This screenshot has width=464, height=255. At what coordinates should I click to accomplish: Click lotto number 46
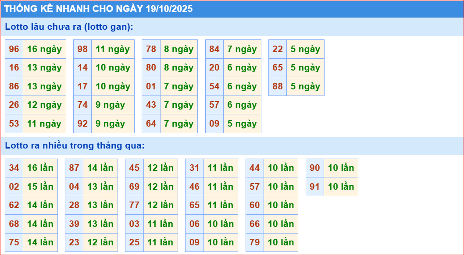click(194, 187)
